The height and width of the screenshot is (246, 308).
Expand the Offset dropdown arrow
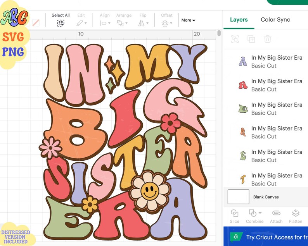click(171, 23)
